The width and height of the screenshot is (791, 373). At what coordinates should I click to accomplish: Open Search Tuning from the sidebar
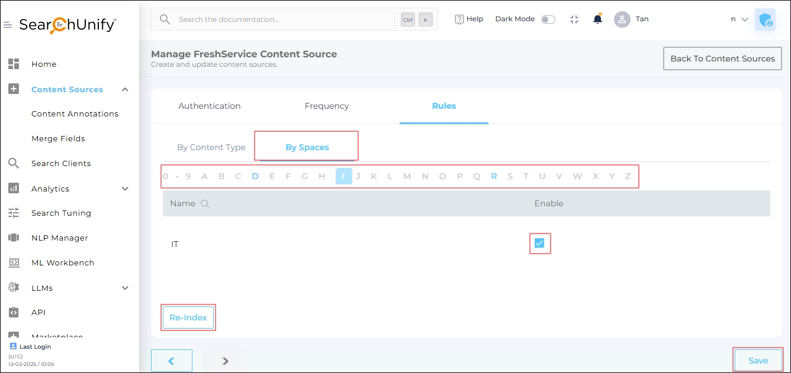tap(61, 213)
